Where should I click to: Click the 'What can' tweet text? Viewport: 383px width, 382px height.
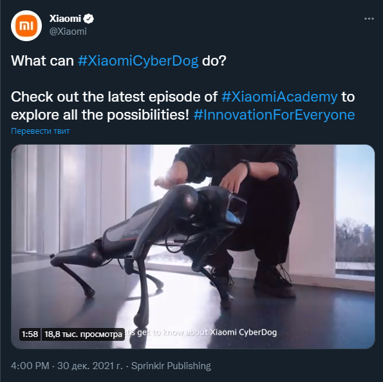pos(42,61)
